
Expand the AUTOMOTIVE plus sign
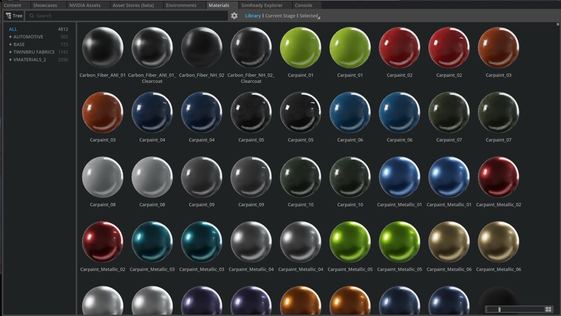[11, 37]
